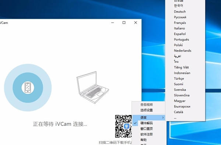Open 选项设置 from the context menu
The image size is (221, 145).
[x=148, y=110]
